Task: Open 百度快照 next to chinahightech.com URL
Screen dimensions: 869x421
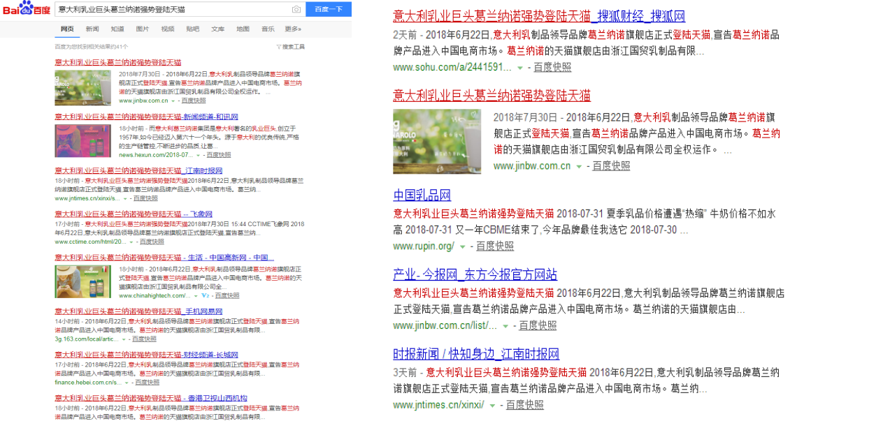Action: pos(228,296)
